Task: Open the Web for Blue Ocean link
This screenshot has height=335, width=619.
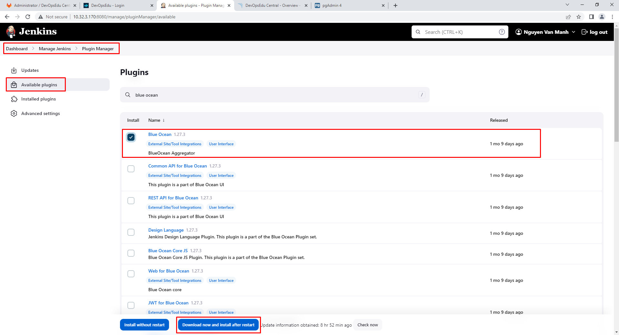Action: tap(168, 271)
